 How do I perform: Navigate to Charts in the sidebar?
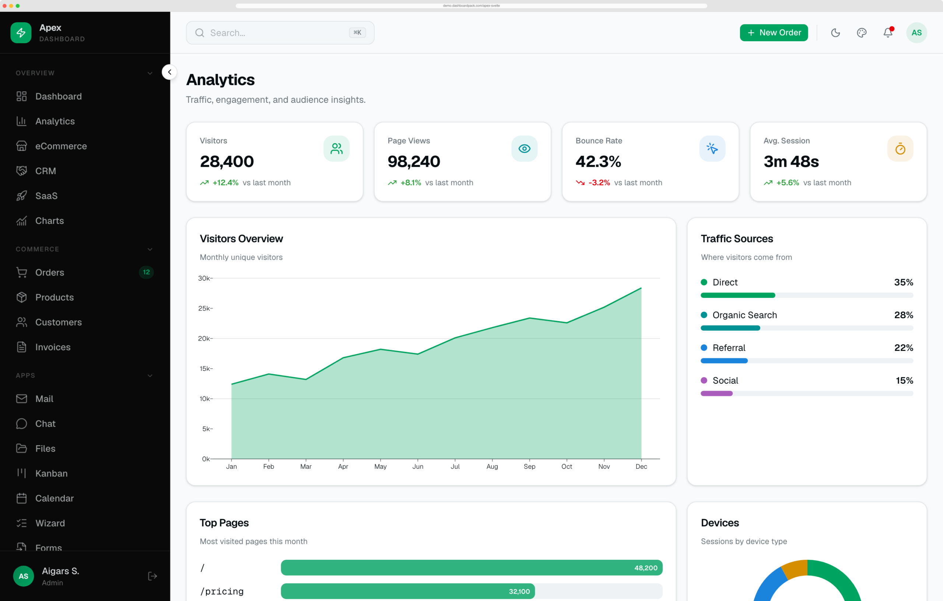pyautogui.click(x=85, y=221)
